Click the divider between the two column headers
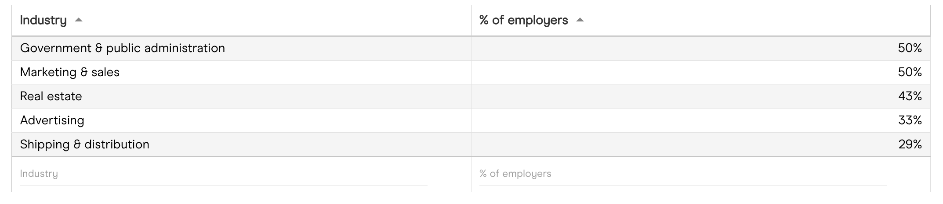The height and width of the screenshot is (204, 943). pos(471,20)
